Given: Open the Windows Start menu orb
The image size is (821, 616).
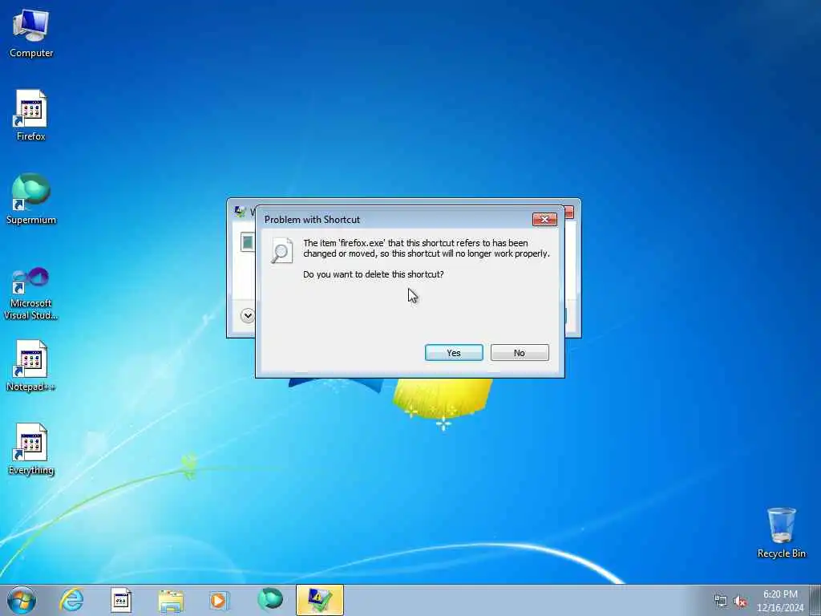Looking at the screenshot, I should [x=22, y=600].
